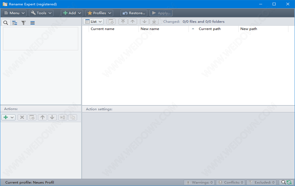295x186 pixels.
Task: Click the status bar magnifier icon
Action: [x=283, y=182]
